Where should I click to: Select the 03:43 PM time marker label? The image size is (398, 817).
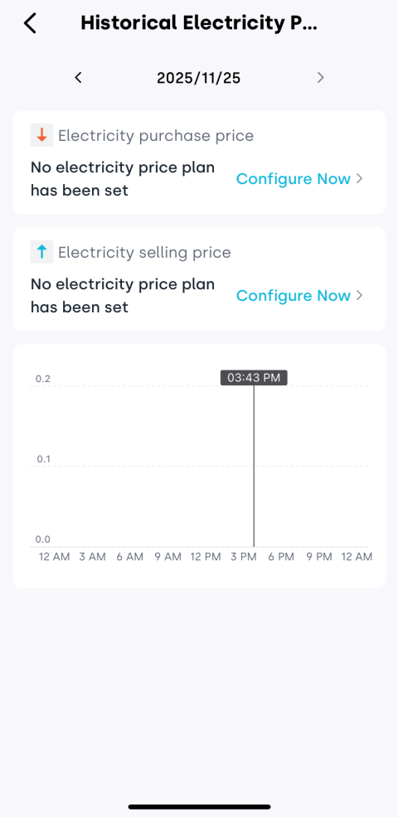point(254,378)
